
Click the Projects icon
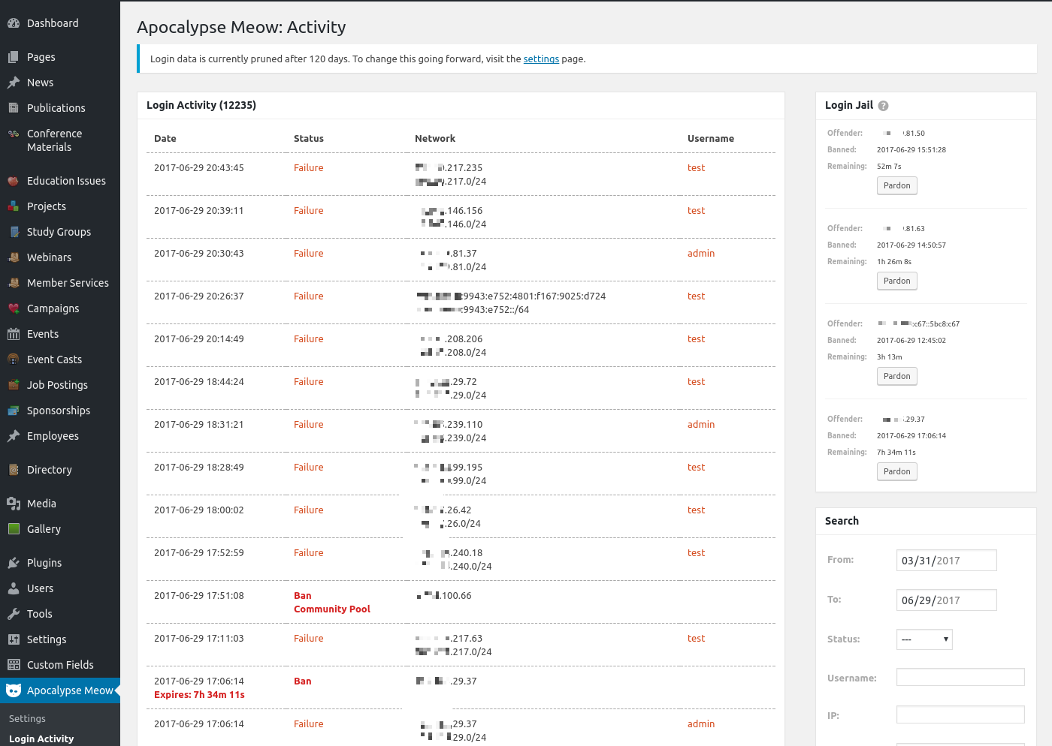[x=14, y=206]
